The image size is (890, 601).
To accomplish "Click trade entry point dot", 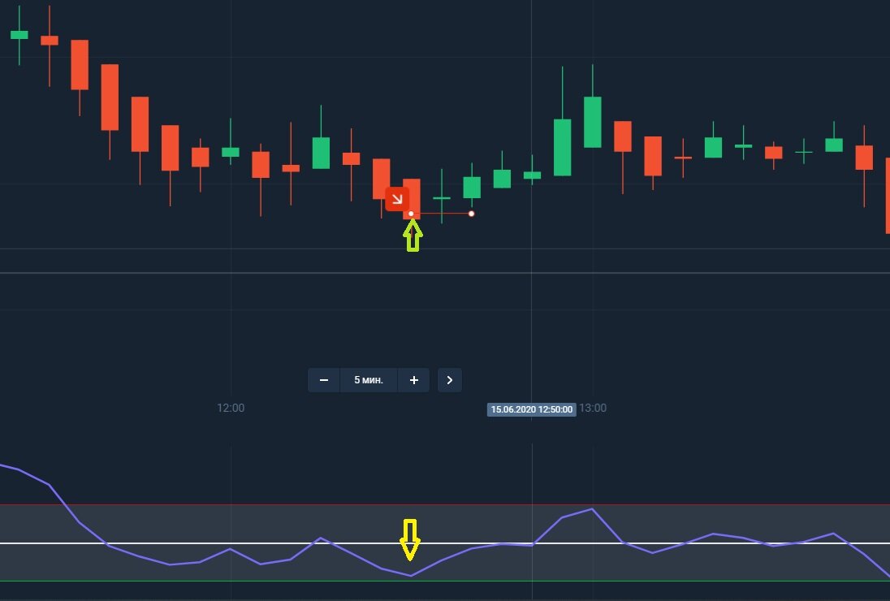I will pos(411,214).
